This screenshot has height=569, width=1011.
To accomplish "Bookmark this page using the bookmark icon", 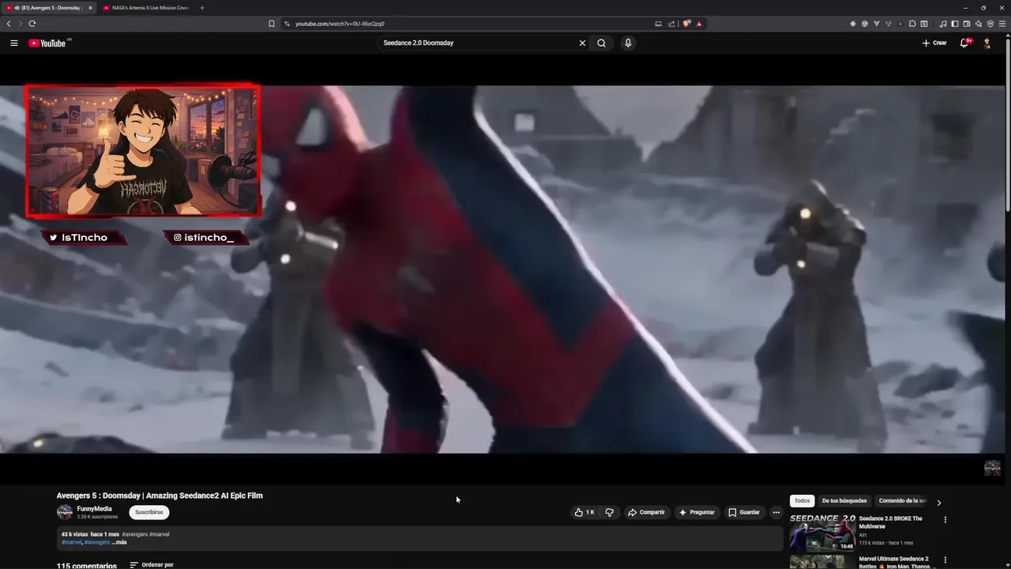I will coord(272,24).
